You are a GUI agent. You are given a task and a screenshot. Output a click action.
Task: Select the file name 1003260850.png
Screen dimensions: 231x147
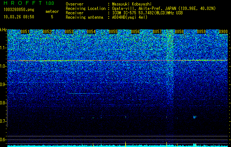click(x=19, y=10)
